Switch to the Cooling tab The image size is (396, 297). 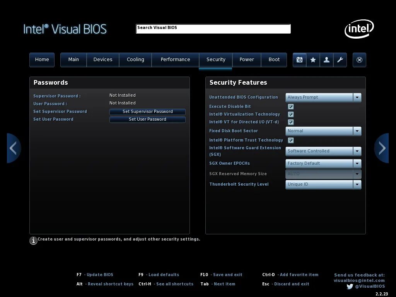coord(135,60)
